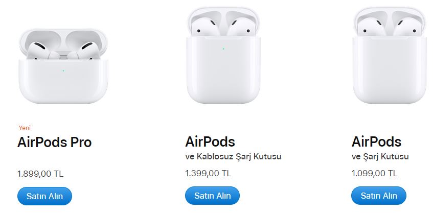The width and height of the screenshot is (433, 214).
Task: Click green LED on AirPods Pro case
Action: click(x=63, y=71)
